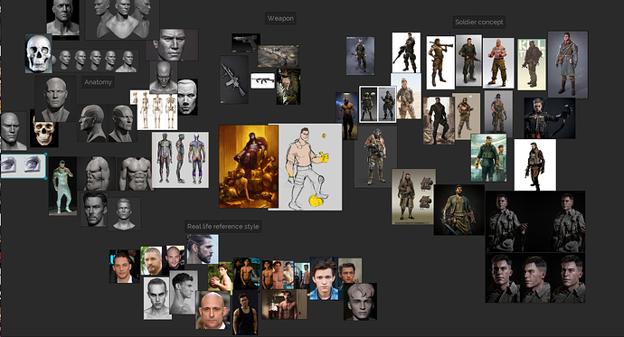Click the black pistol reference image
This screenshot has width=624, height=337.
(x=246, y=42)
